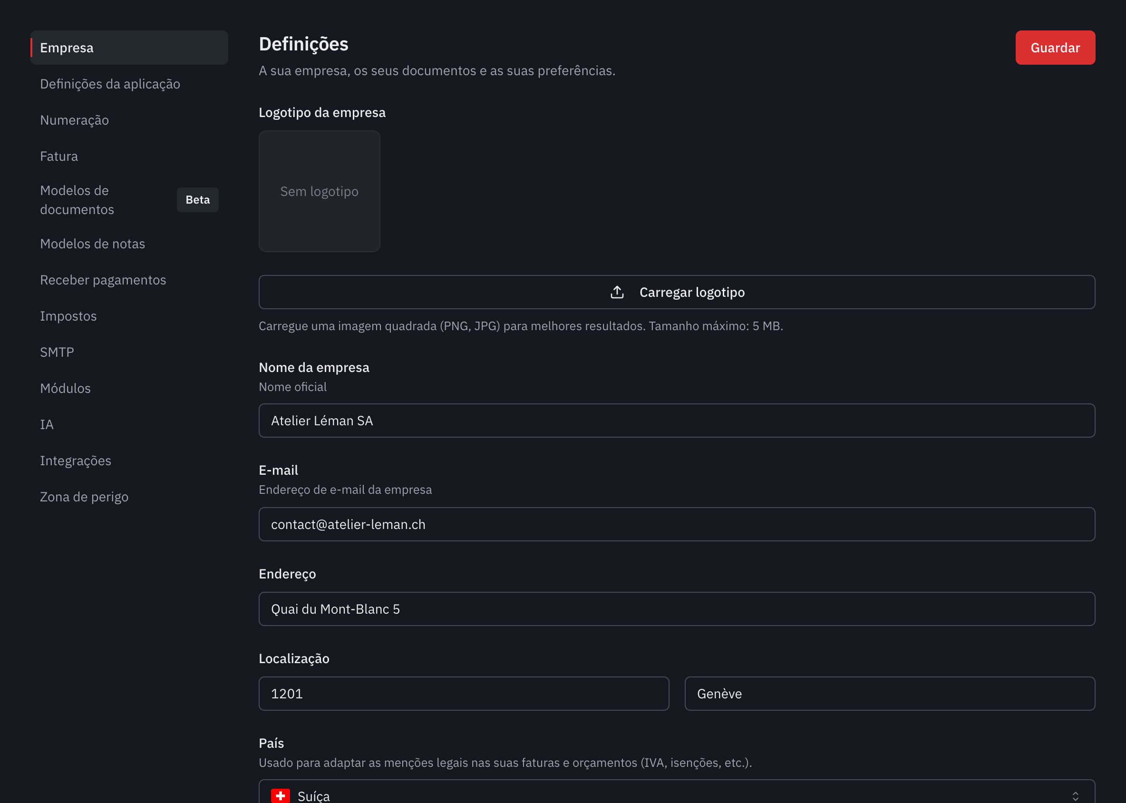Click 'Endereço de e-mail da empresa' text

345,490
